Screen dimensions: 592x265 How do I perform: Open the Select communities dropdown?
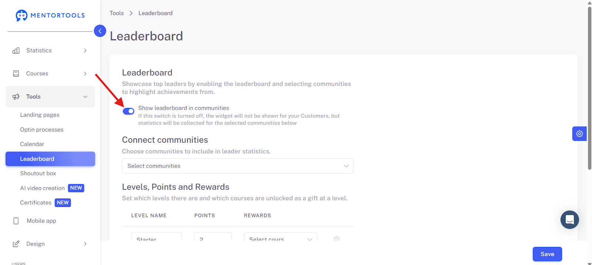pyautogui.click(x=238, y=166)
